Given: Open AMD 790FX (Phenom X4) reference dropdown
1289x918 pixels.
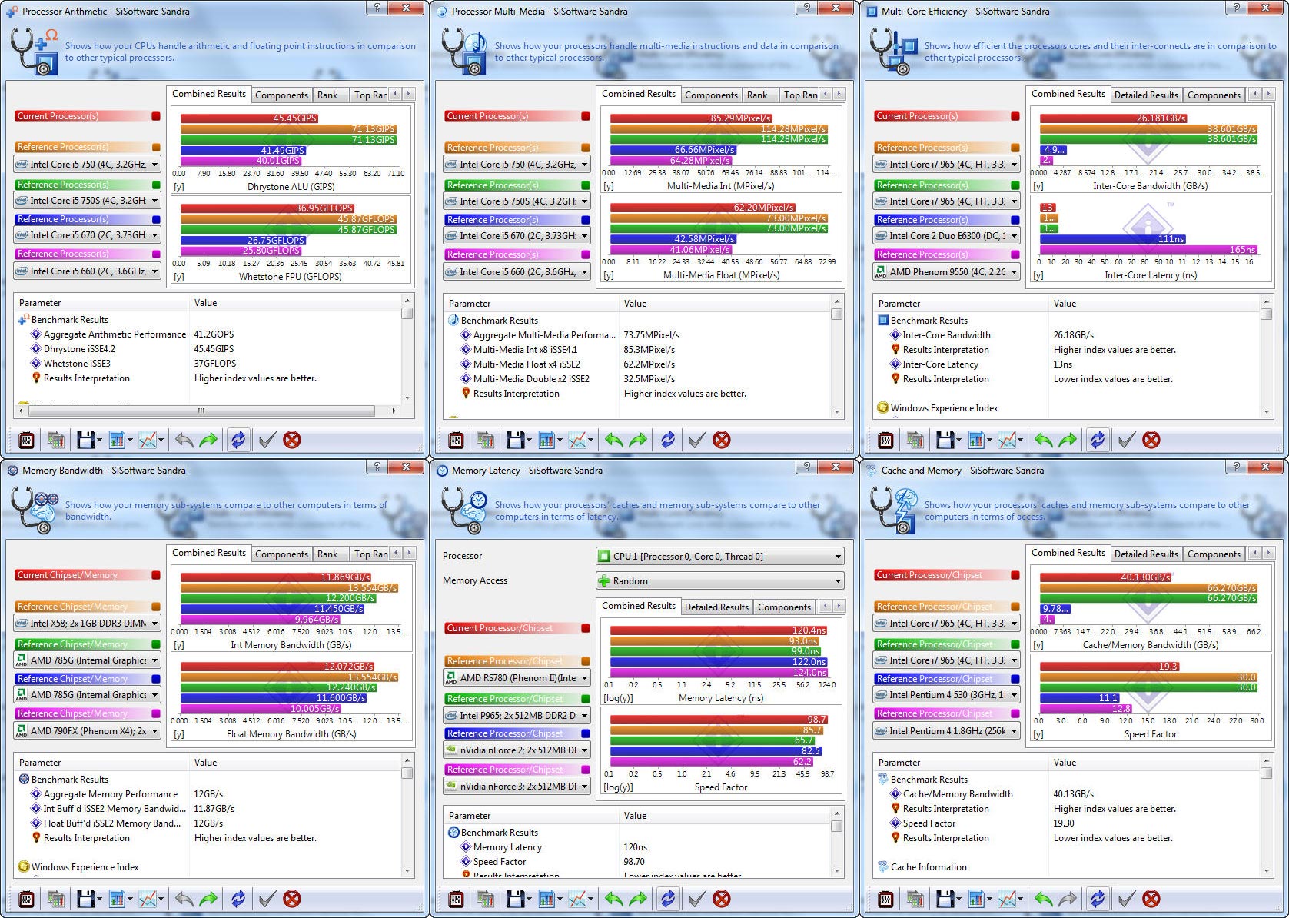Looking at the screenshot, I should point(87,731).
